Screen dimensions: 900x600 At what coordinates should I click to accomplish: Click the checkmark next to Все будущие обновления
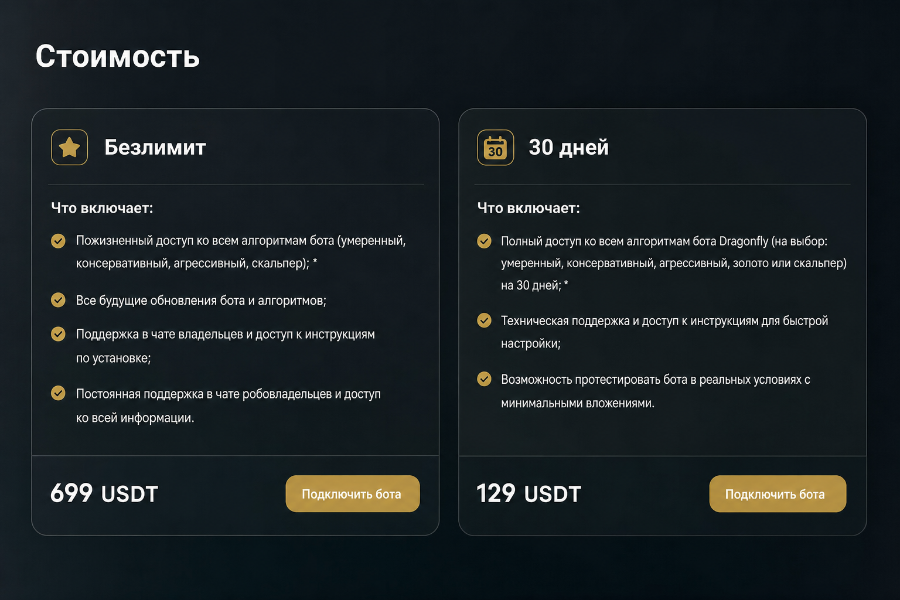point(58,300)
